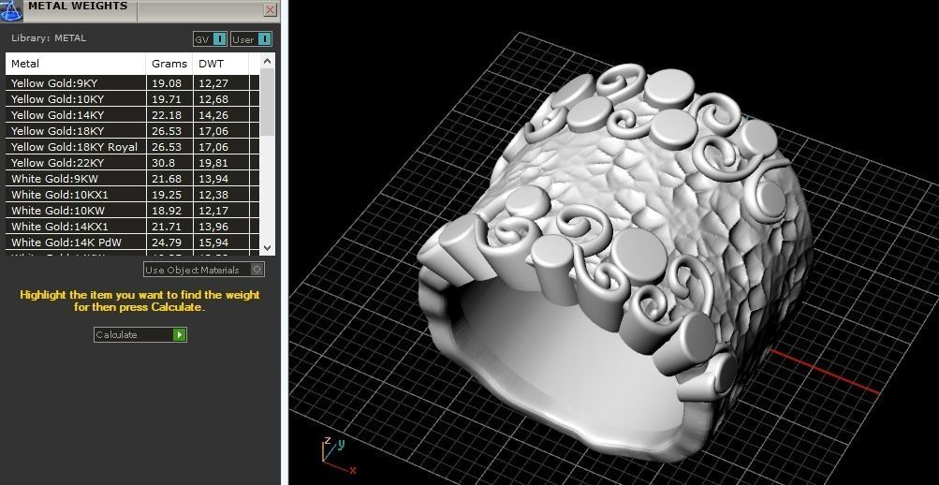939x485 pixels.
Task: Click the 19.25 grams value
Action: [166, 195]
